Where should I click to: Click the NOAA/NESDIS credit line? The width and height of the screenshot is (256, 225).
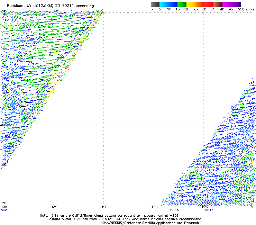(149, 223)
